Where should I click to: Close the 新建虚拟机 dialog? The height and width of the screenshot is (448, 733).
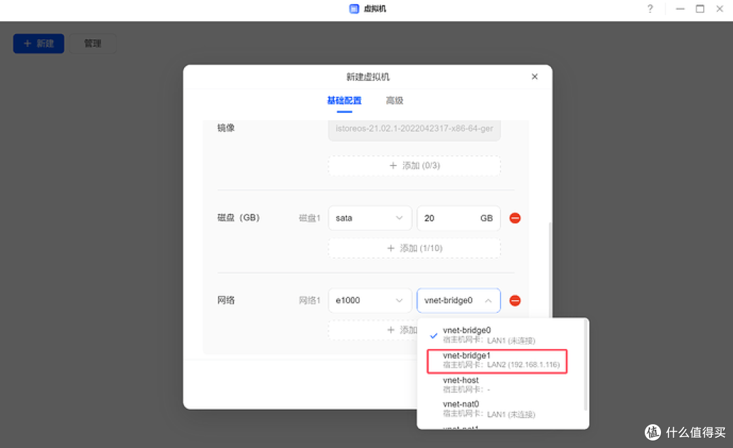(x=534, y=76)
